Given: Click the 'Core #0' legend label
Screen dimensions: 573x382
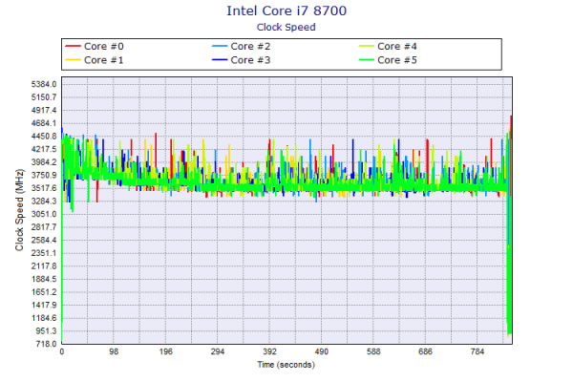Looking at the screenshot, I should (104, 47).
